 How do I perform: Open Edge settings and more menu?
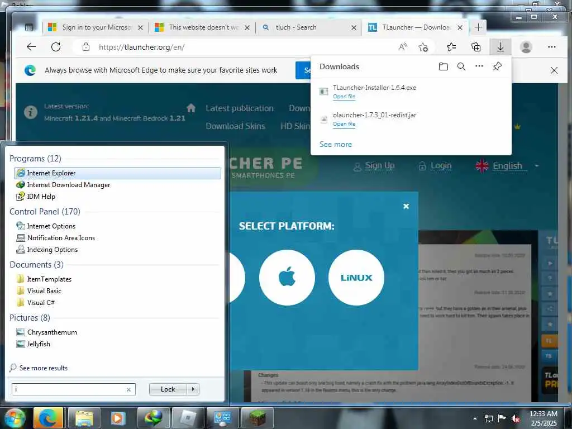551,47
